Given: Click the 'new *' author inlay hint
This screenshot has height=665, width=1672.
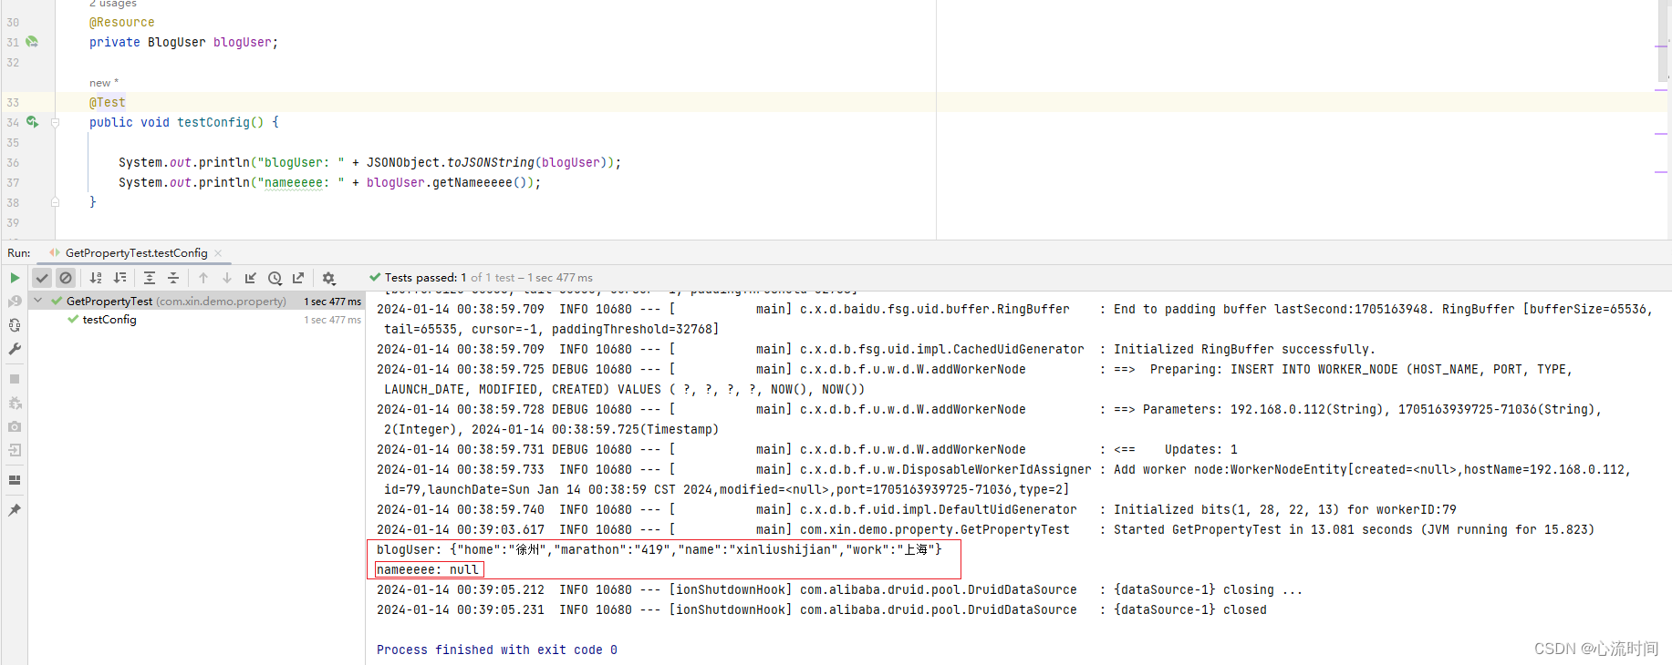Looking at the screenshot, I should 104,83.
